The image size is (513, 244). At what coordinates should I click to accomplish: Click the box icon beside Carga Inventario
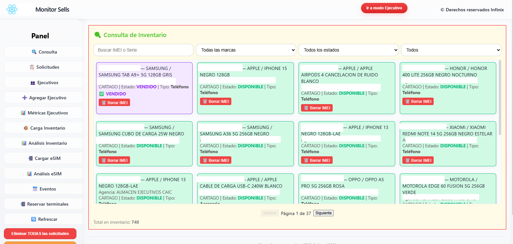tap(26, 128)
